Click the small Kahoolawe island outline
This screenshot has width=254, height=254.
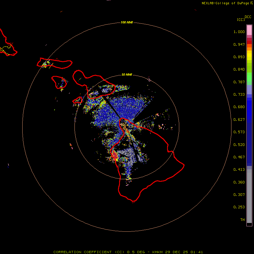77,100
